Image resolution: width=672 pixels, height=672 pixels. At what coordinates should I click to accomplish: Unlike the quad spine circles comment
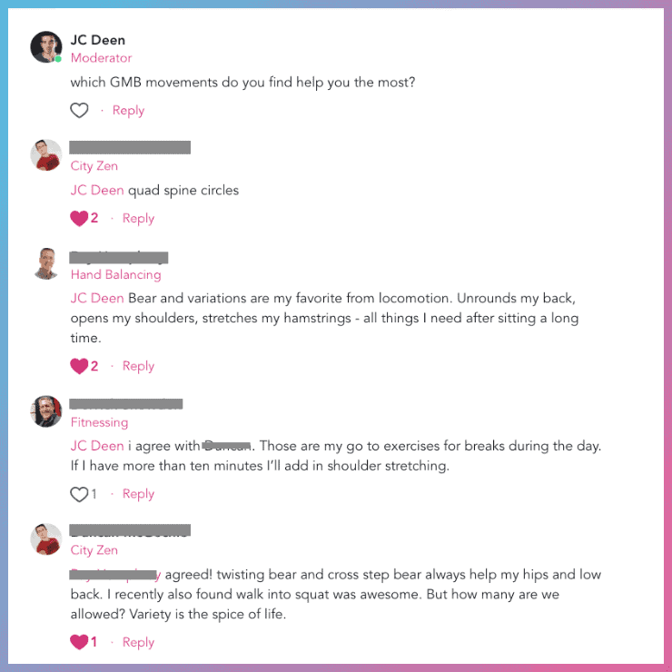(79, 218)
